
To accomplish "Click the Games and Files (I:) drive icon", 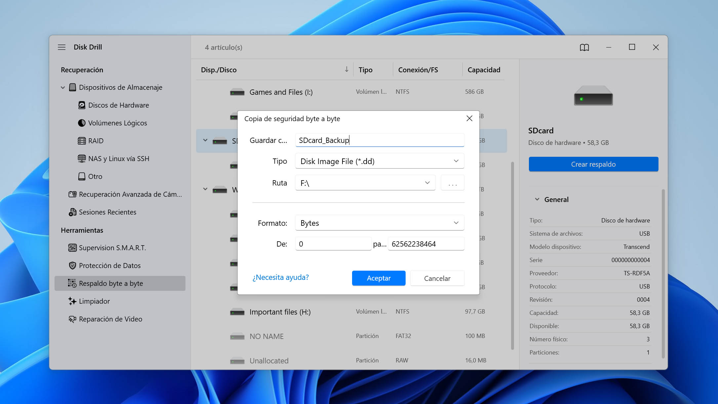I will click(x=237, y=92).
